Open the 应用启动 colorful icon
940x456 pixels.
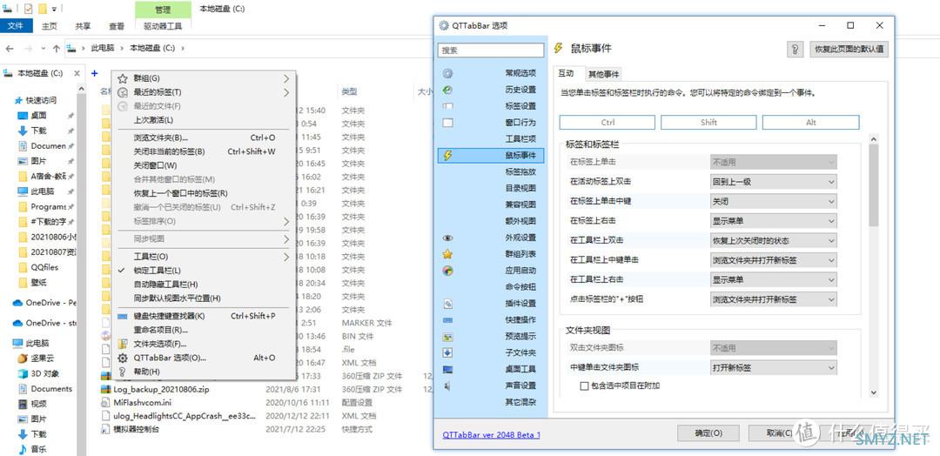447,271
